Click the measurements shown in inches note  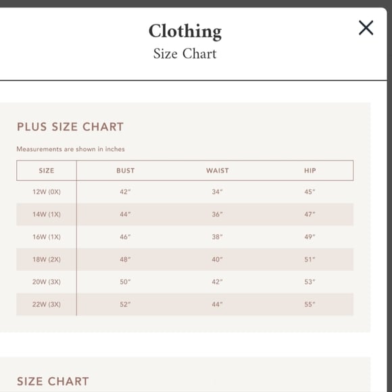[70, 149]
